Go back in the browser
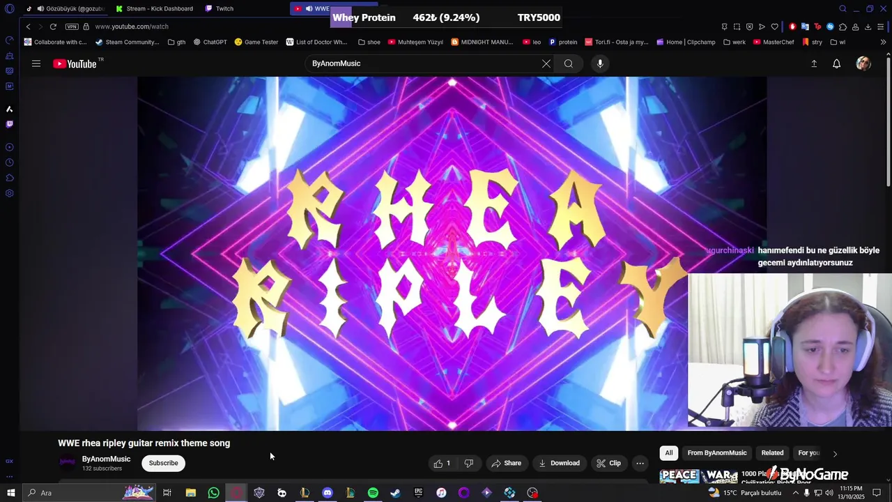892x502 pixels. [28, 26]
